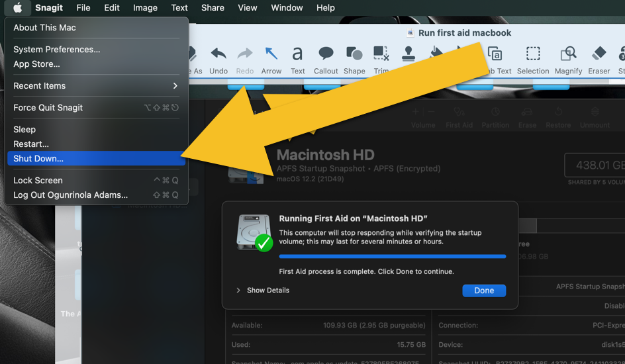Click Erase in Disk Utility toolbar

(x=527, y=118)
